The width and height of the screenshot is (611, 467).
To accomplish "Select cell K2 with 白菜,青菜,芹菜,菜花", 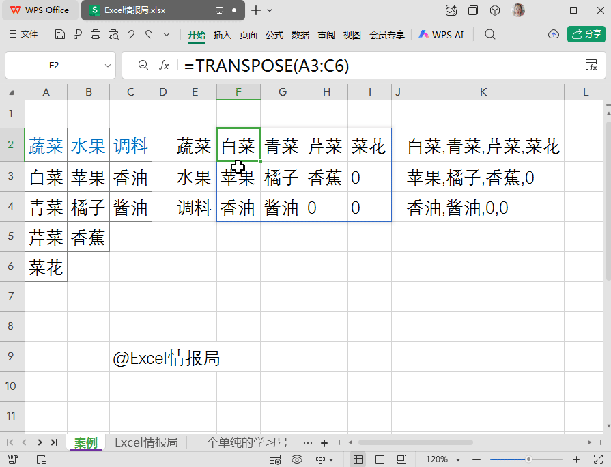I will pyautogui.click(x=483, y=145).
